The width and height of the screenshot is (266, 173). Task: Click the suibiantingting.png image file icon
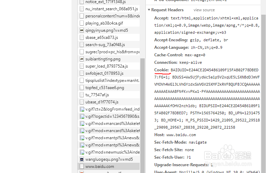[x=82, y=59]
